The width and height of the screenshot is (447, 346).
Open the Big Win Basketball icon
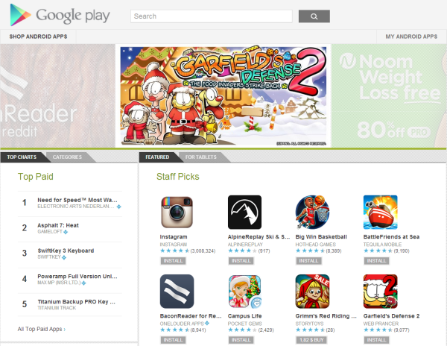coord(312,212)
